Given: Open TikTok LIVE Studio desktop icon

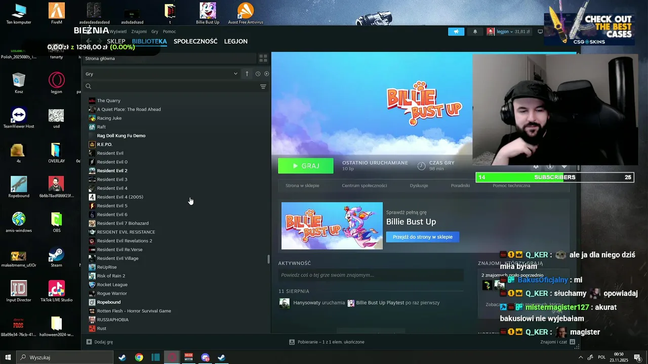Looking at the screenshot, I should click(56, 292).
